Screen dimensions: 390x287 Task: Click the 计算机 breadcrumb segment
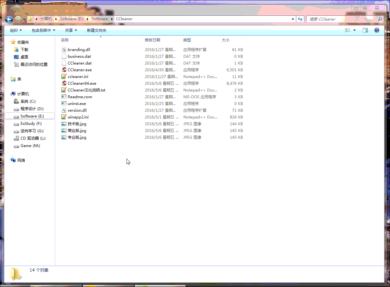click(x=46, y=19)
